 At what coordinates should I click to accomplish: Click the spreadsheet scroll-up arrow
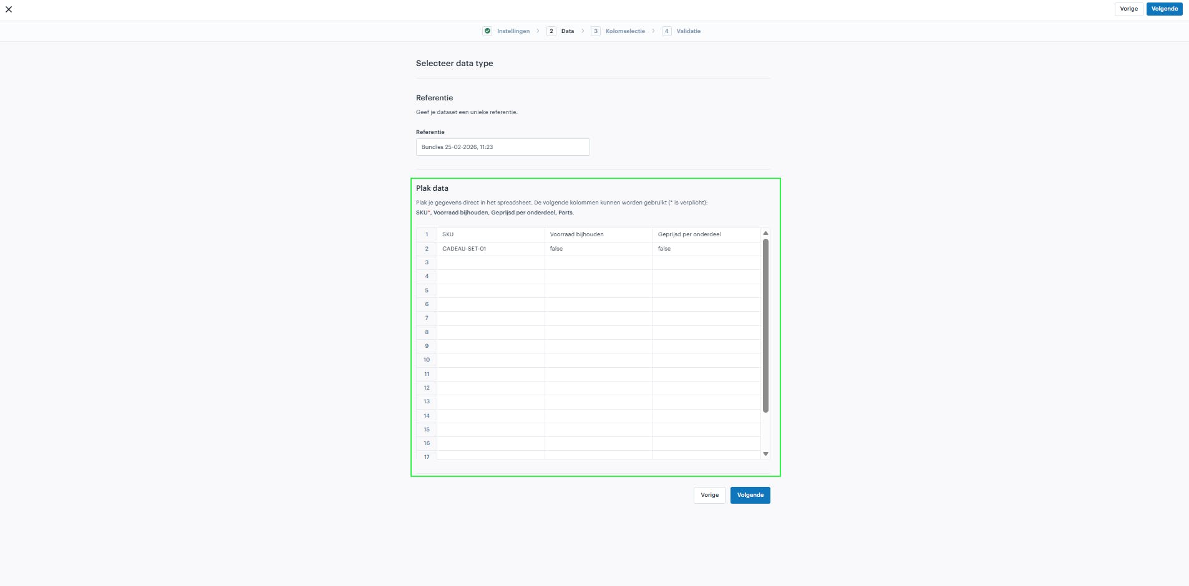tap(765, 233)
